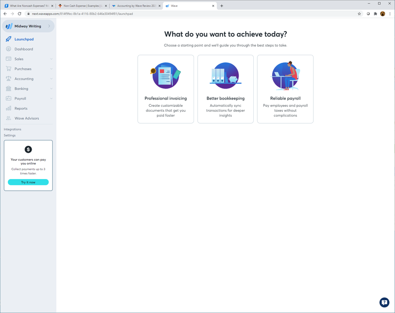Bookmark this page with the star icon

(359, 14)
